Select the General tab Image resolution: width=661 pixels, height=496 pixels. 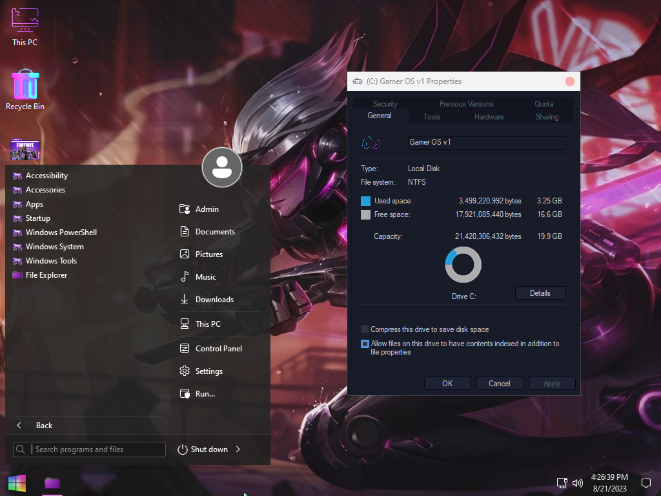coord(380,116)
